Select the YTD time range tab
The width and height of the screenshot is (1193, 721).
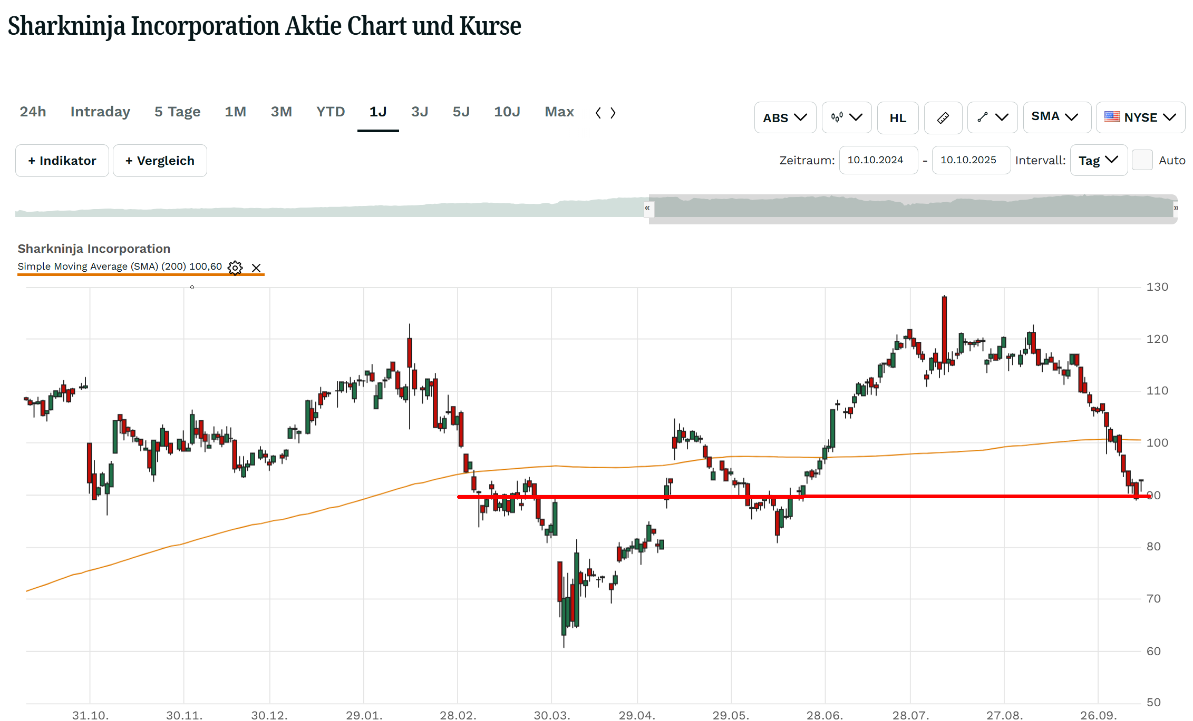click(x=331, y=112)
